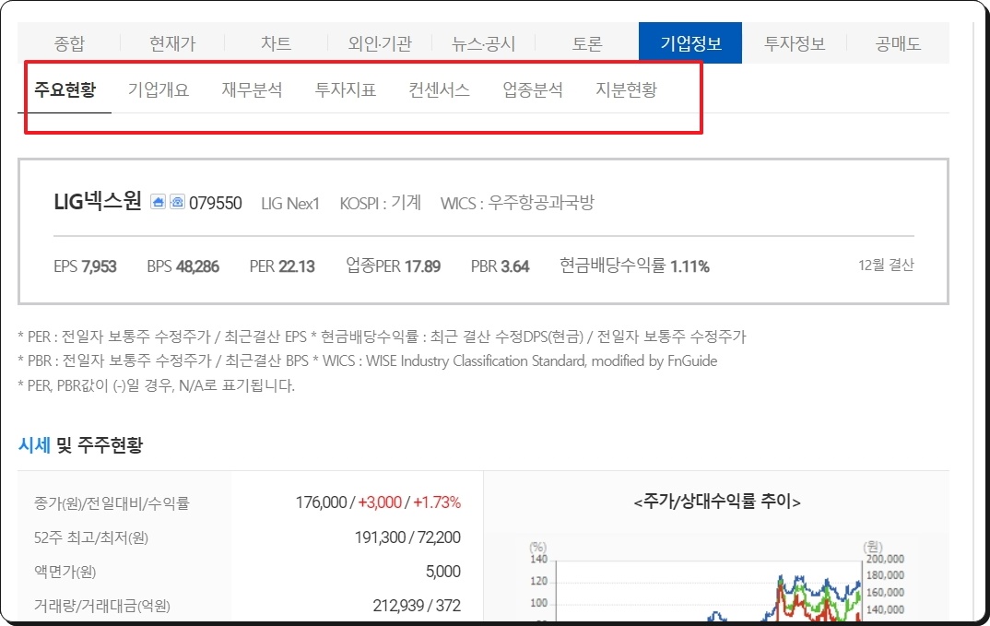The height and width of the screenshot is (626, 990).
Task: Go to the 공매도 tab
Action: click(898, 43)
